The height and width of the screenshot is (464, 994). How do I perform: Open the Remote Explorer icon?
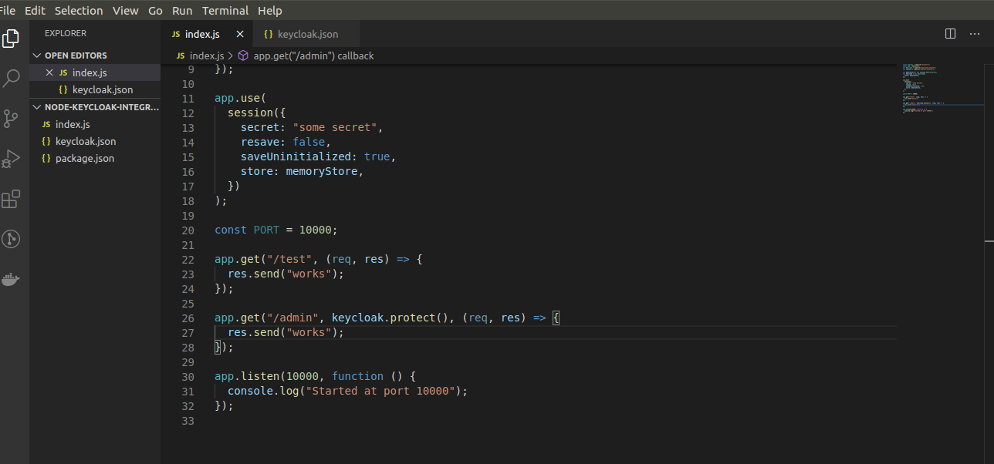[x=11, y=239]
